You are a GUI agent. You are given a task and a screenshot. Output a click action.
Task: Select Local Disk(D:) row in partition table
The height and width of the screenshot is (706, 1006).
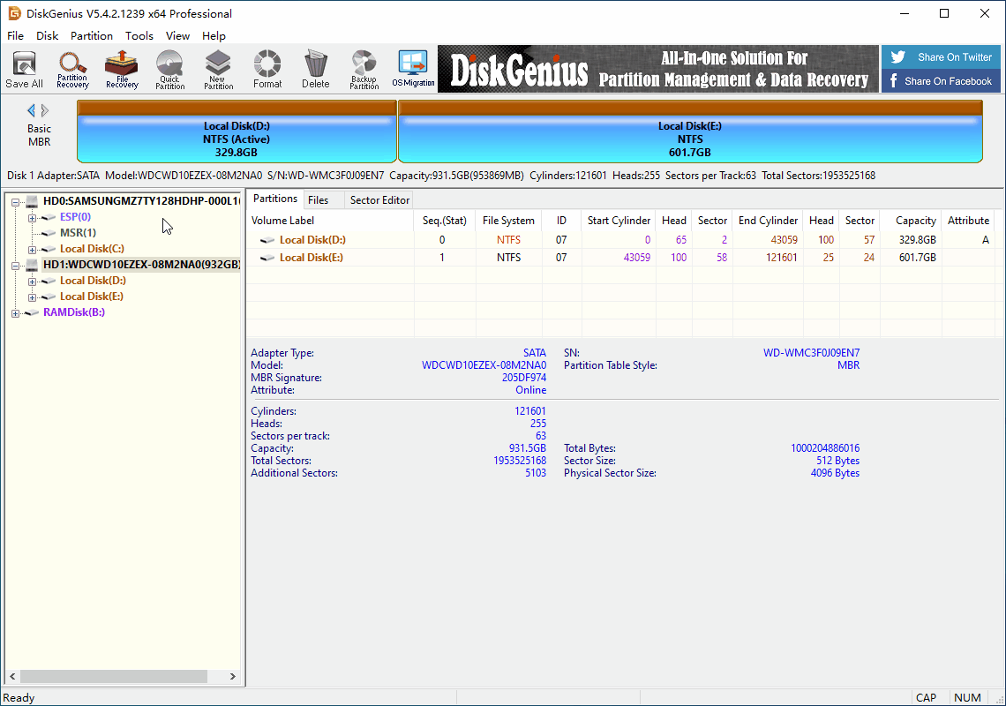[x=619, y=240]
